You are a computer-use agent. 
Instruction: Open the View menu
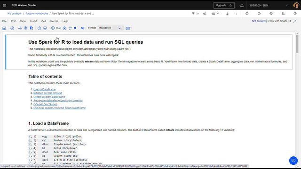[23, 21]
